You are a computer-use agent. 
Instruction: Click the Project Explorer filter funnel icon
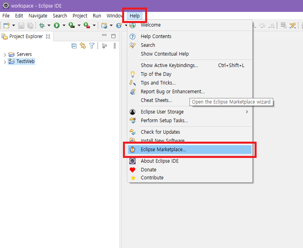[x=92, y=46]
